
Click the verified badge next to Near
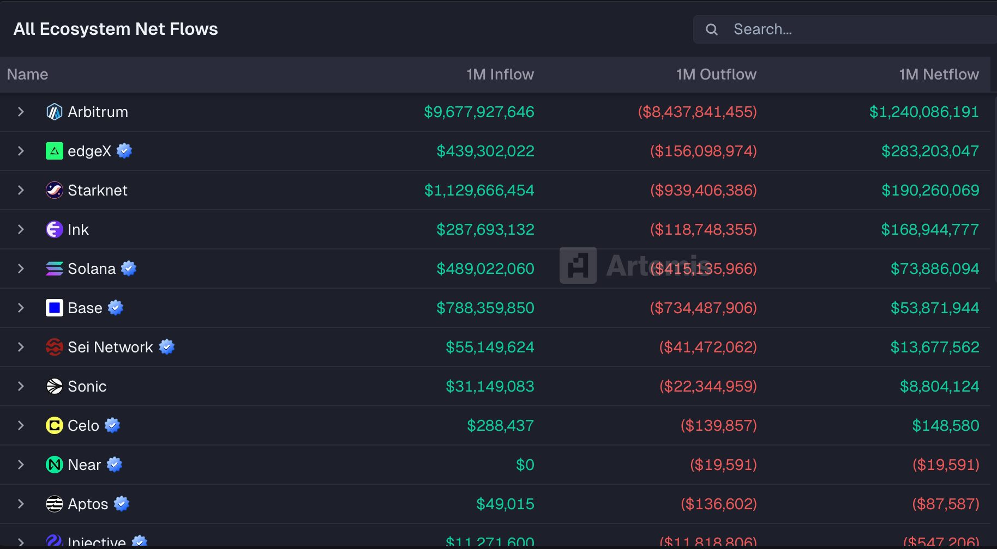[x=115, y=465]
